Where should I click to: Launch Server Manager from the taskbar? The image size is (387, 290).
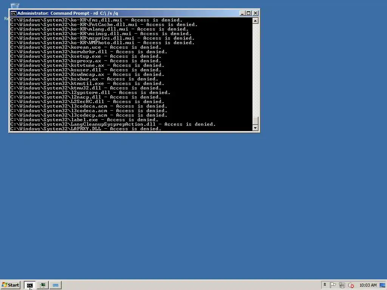coord(42,285)
